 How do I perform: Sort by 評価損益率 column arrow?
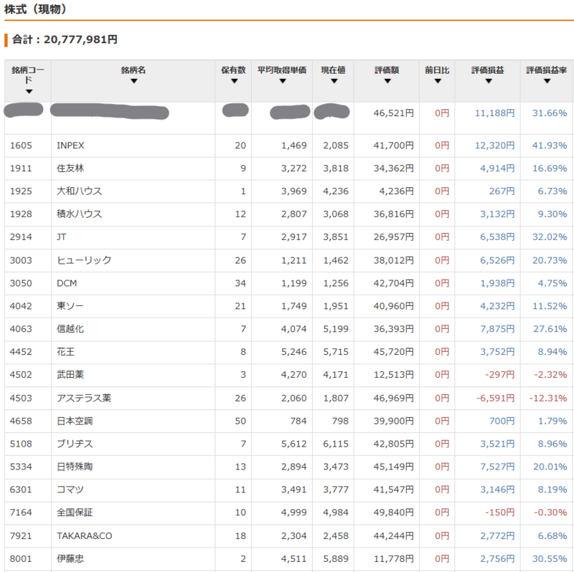(x=547, y=81)
